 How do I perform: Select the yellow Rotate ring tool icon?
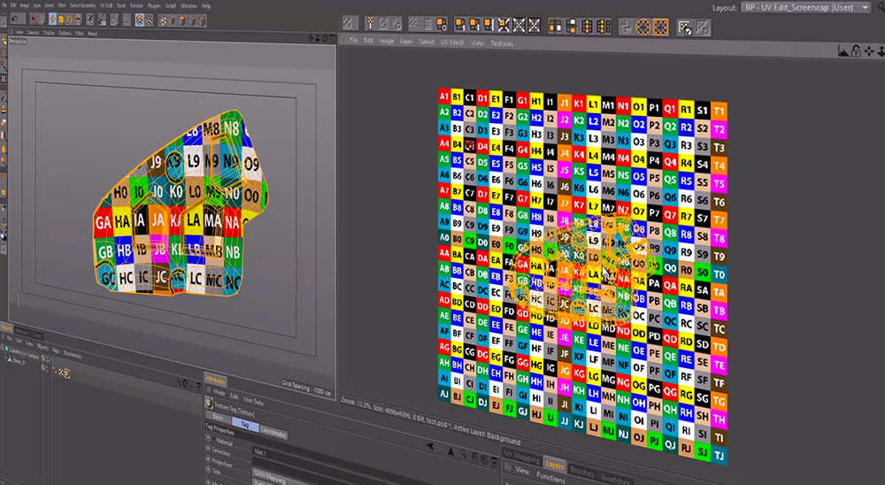point(69,19)
